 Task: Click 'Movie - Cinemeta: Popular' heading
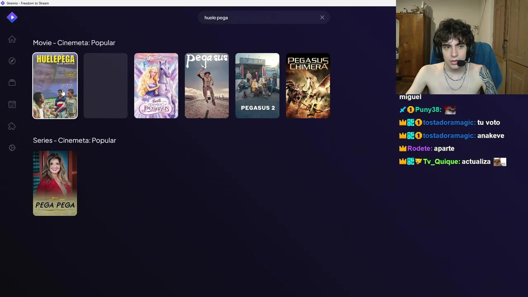tap(74, 43)
